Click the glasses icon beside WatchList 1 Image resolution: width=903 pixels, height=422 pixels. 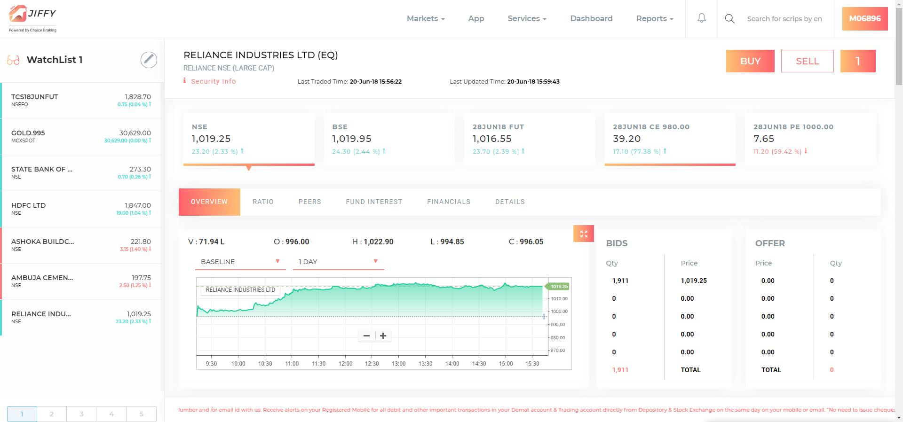coord(13,60)
